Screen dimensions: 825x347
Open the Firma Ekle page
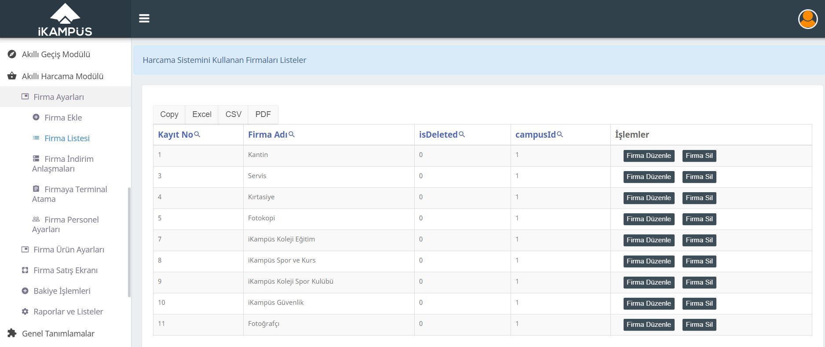tap(63, 117)
